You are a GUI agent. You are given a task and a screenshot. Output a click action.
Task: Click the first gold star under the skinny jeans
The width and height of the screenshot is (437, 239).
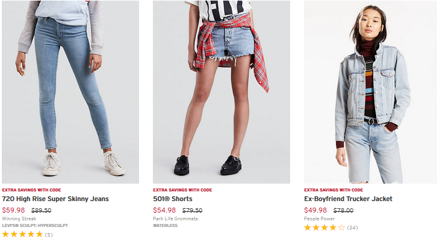(5, 234)
